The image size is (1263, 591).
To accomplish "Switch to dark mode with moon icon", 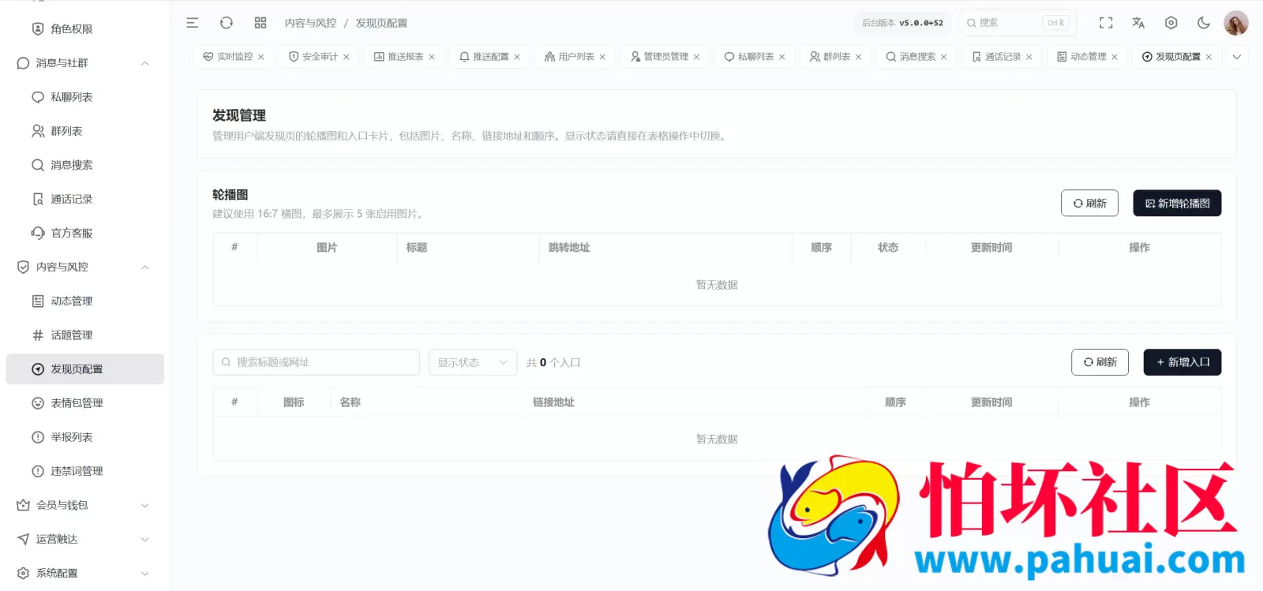I will click(x=1204, y=23).
